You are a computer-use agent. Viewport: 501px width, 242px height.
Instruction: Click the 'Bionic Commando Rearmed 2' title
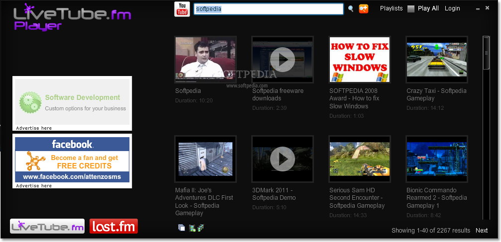point(437,198)
